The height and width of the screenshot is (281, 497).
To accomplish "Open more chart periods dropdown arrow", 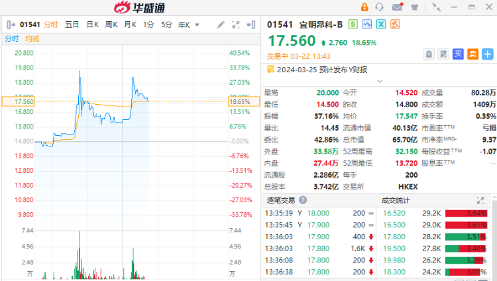I will [x=197, y=25].
